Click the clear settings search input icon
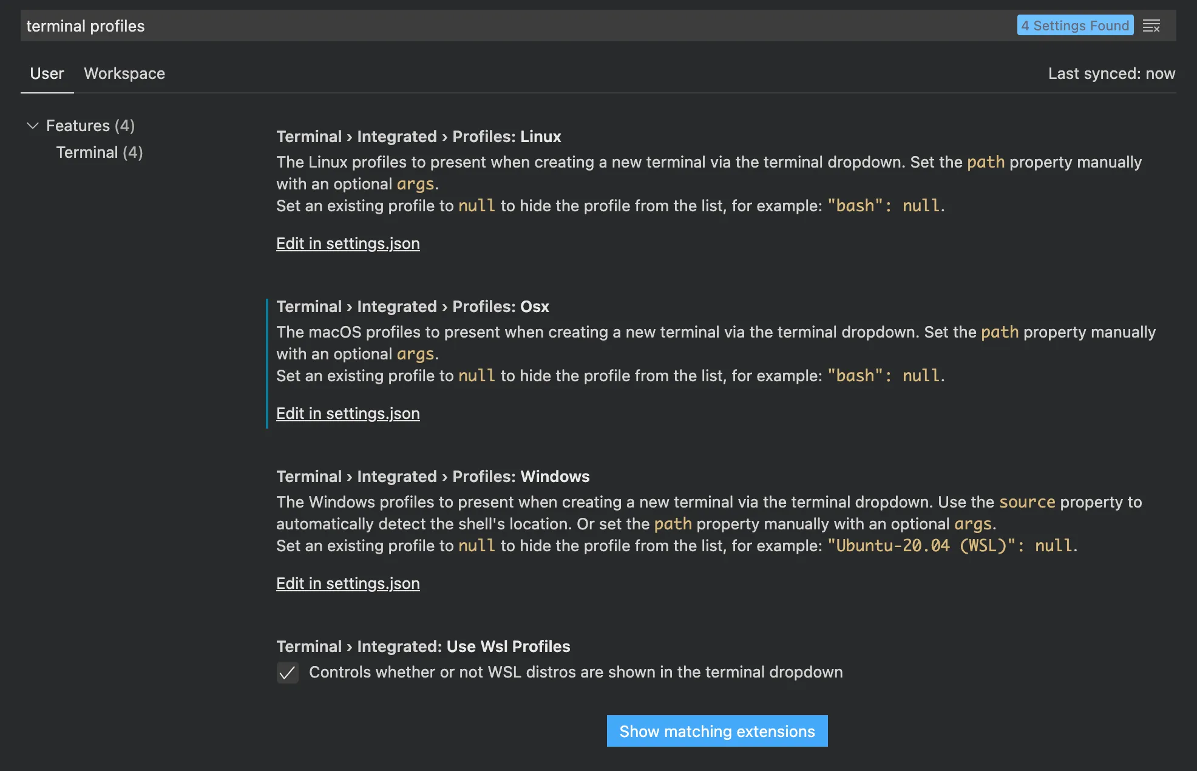Image resolution: width=1197 pixels, height=771 pixels. coord(1151,26)
